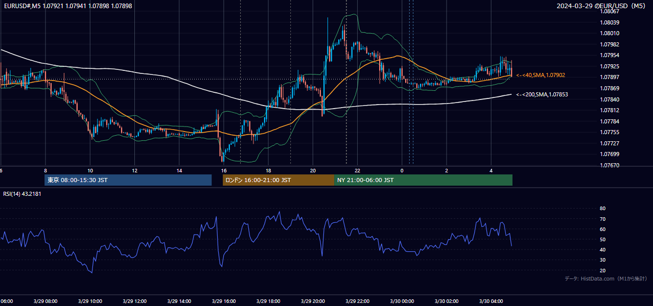Click the 2024-03-29 EUR/USD (M5) chart title

(602, 6)
